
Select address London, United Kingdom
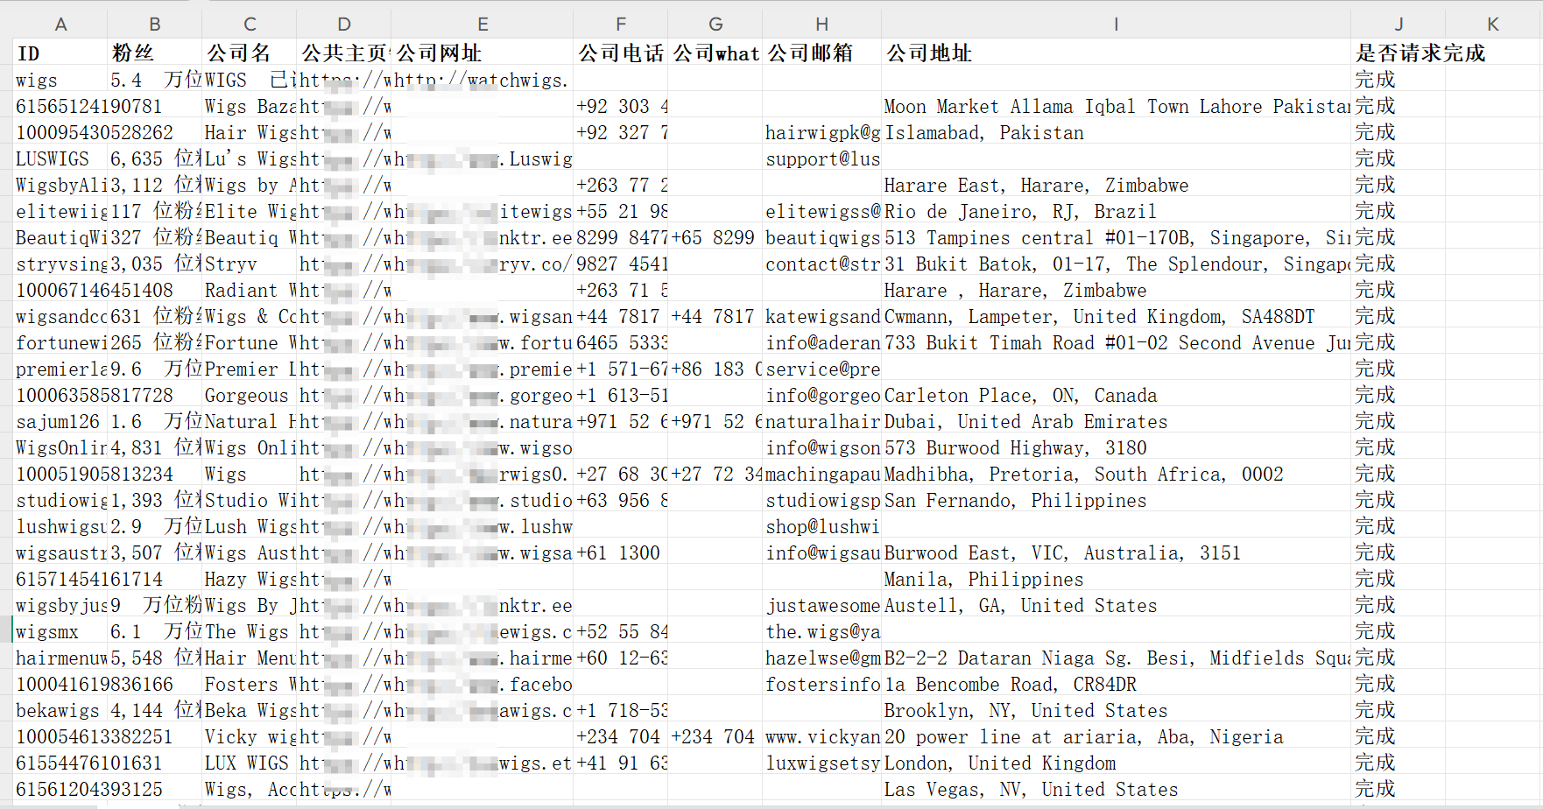[1116, 763]
